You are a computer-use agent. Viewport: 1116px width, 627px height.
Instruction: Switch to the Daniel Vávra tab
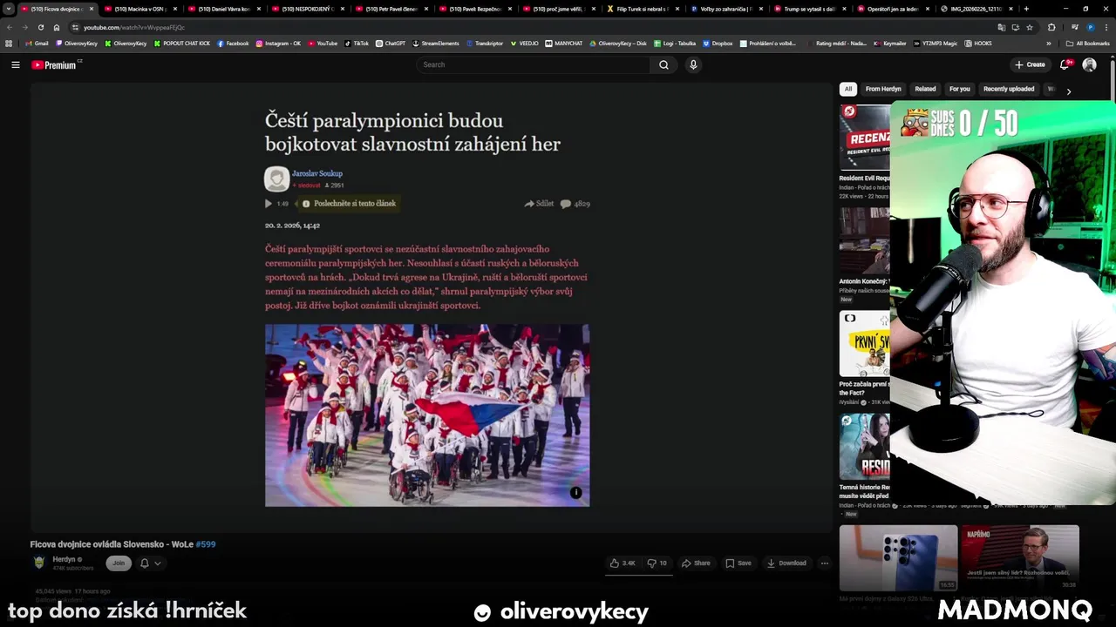tap(223, 9)
